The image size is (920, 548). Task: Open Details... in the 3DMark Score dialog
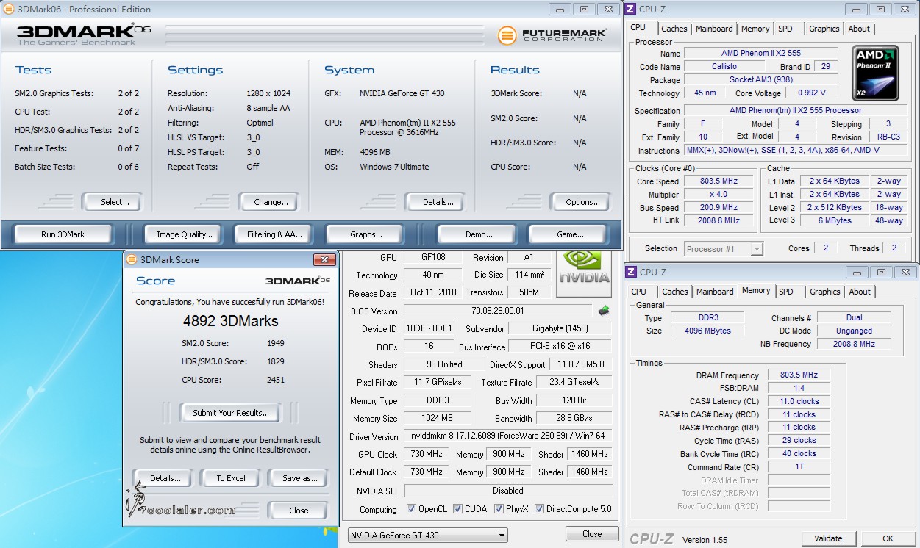tap(163, 478)
